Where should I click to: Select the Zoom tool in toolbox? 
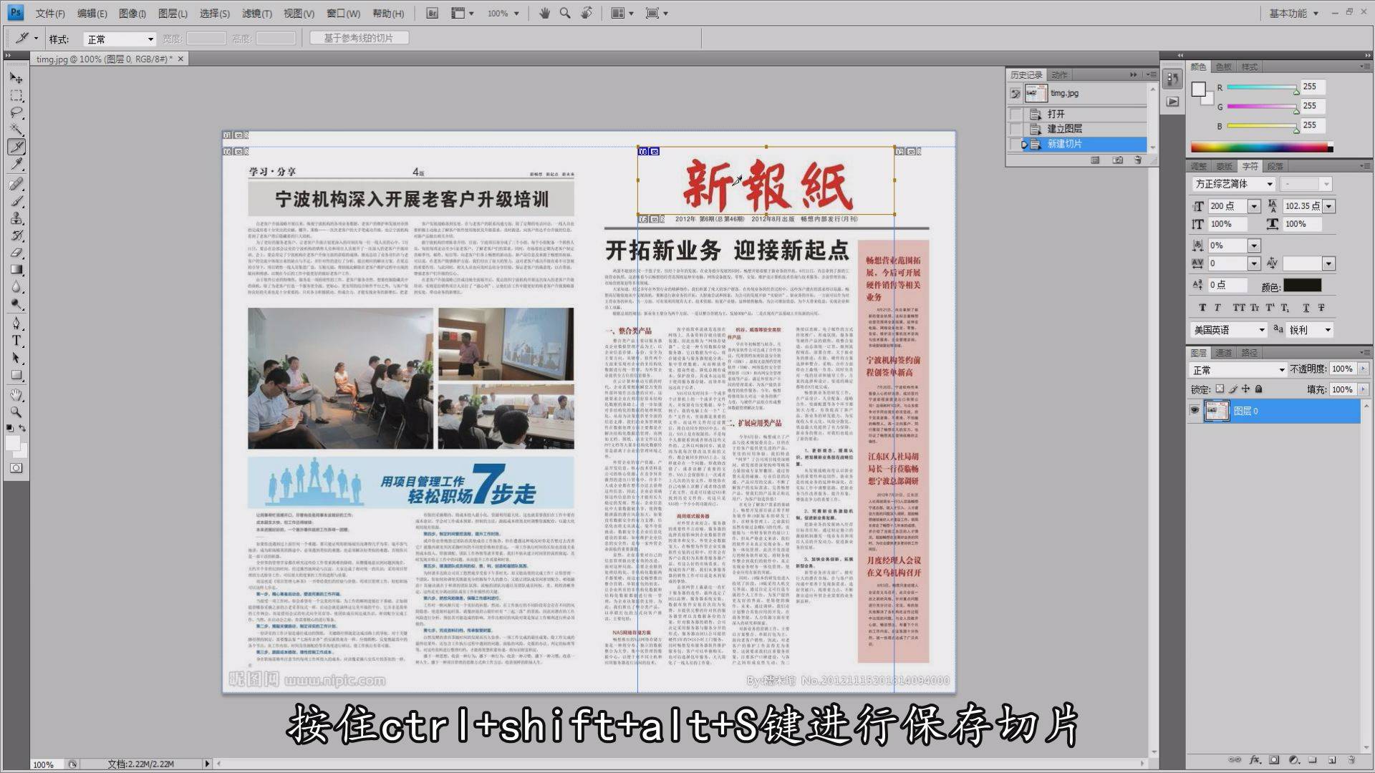pos(16,412)
